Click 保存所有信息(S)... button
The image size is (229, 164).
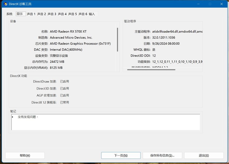(162, 155)
